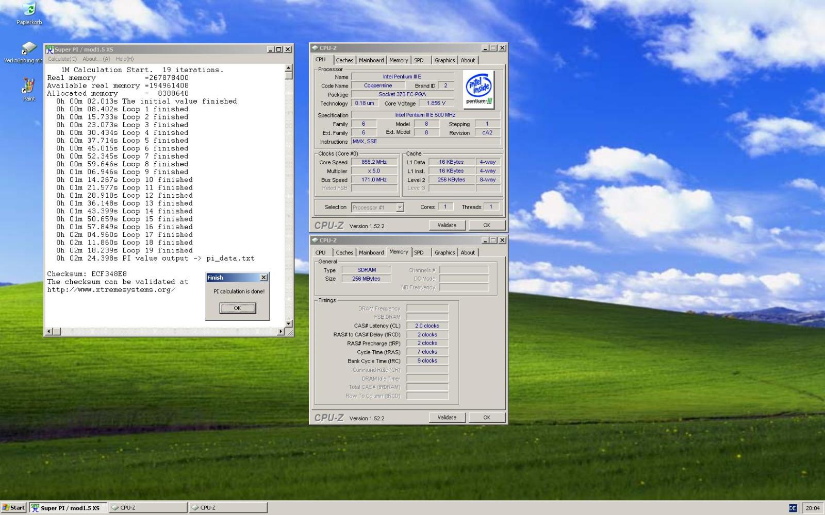The height and width of the screenshot is (515, 825).
Task: Click the Code Name Coppermine field
Action: coord(378,85)
